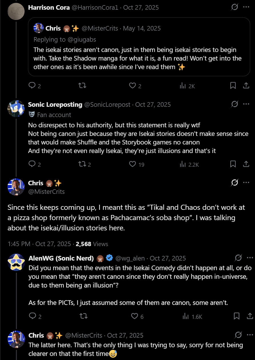View analytics for AlenWG's 1.6K views

pyautogui.click(x=192, y=316)
